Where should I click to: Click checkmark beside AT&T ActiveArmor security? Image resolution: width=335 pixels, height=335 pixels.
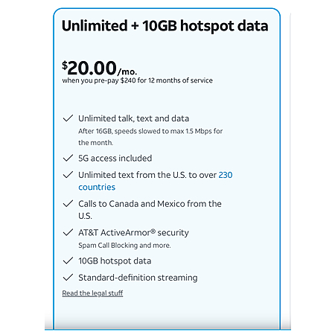point(68,232)
